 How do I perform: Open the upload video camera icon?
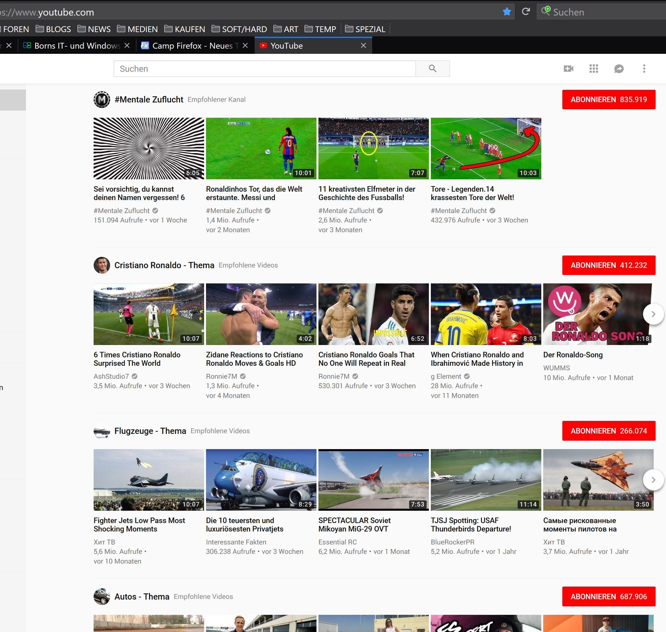tap(568, 69)
